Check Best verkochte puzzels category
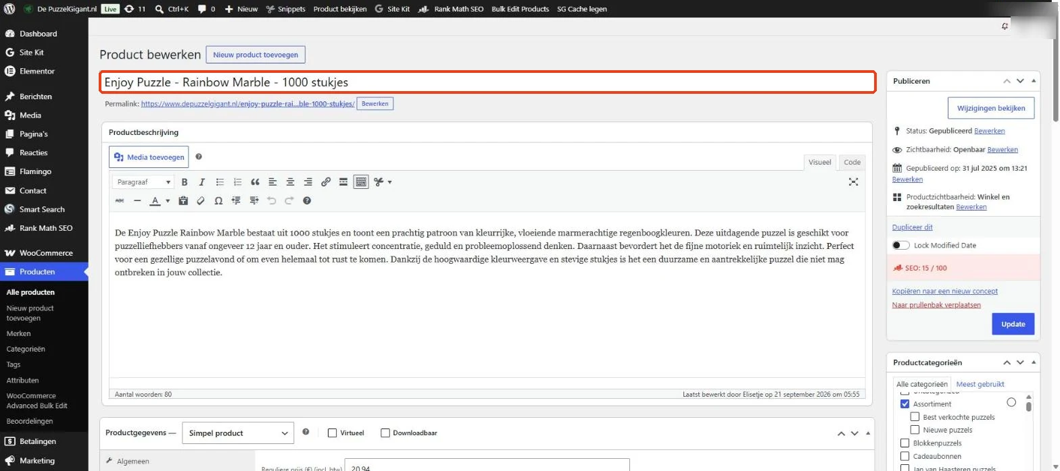The height and width of the screenshot is (471, 1060). click(915, 417)
